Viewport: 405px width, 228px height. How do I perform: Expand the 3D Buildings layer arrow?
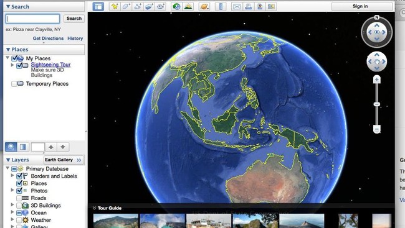12,204
